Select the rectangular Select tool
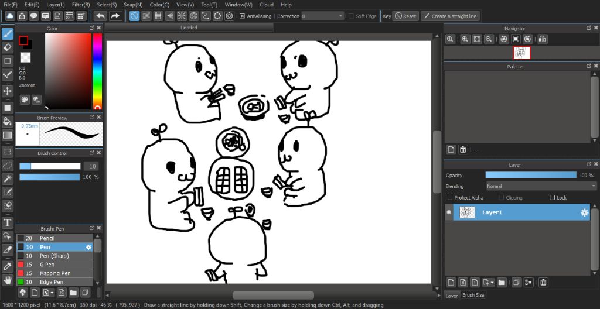Viewport: 600px width, 309px height. [7, 152]
